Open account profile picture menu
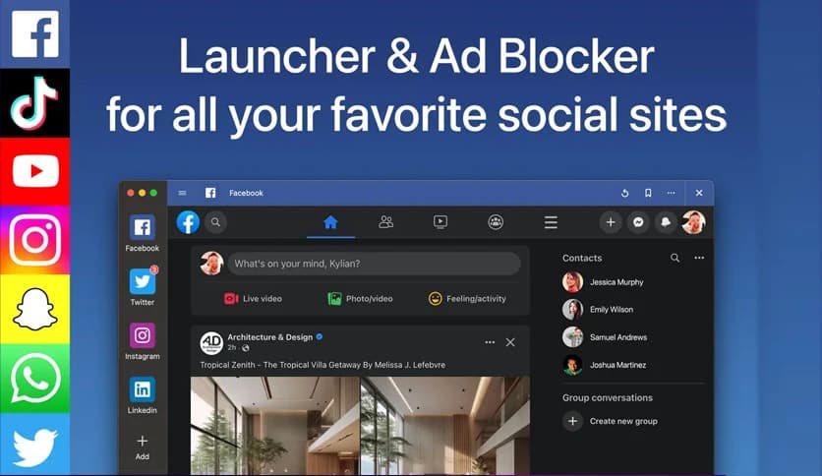The height and width of the screenshot is (476, 822). point(693,222)
